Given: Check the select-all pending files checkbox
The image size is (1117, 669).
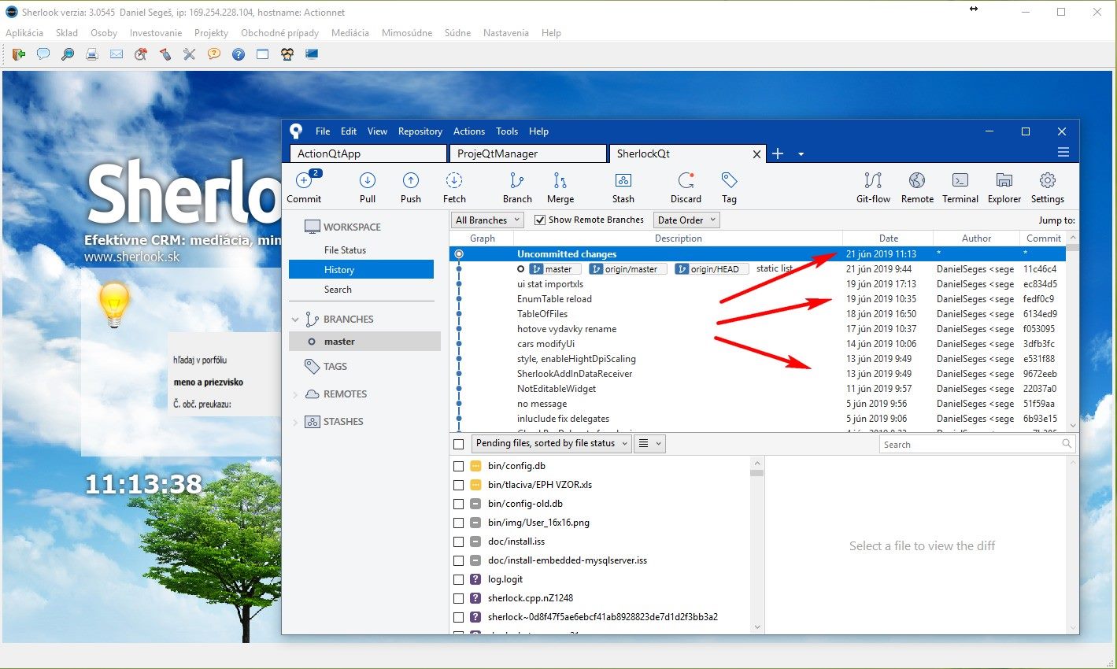Looking at the screenshot, I should [x=459, y=444].
